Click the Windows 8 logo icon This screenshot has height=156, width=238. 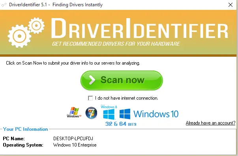[x=109, y=112]
